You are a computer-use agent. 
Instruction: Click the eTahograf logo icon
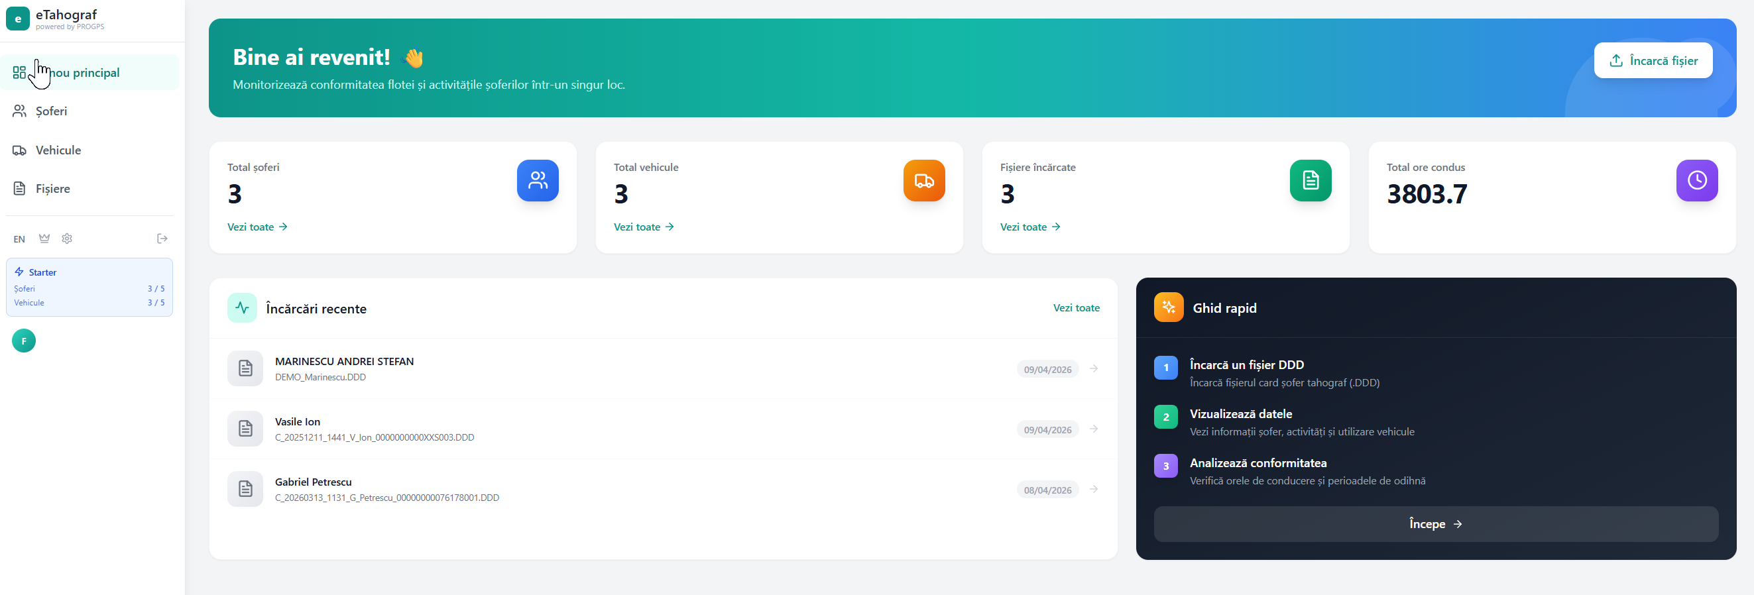18,19
